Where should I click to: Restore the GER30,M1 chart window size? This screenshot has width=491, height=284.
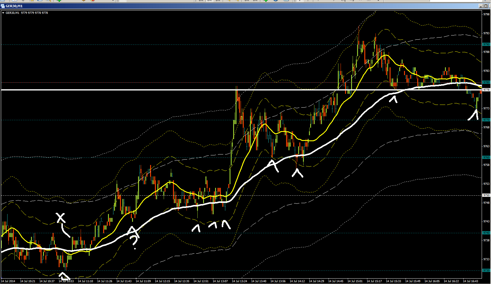coord(485,6)
